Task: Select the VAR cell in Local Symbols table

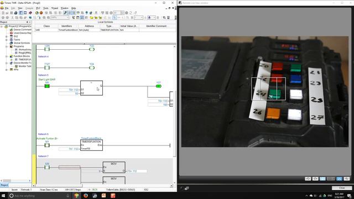Action: click(x=46, y=30)
